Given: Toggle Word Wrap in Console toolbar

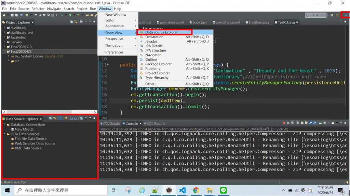Looking at the screenshot, I should coord(307,123).
